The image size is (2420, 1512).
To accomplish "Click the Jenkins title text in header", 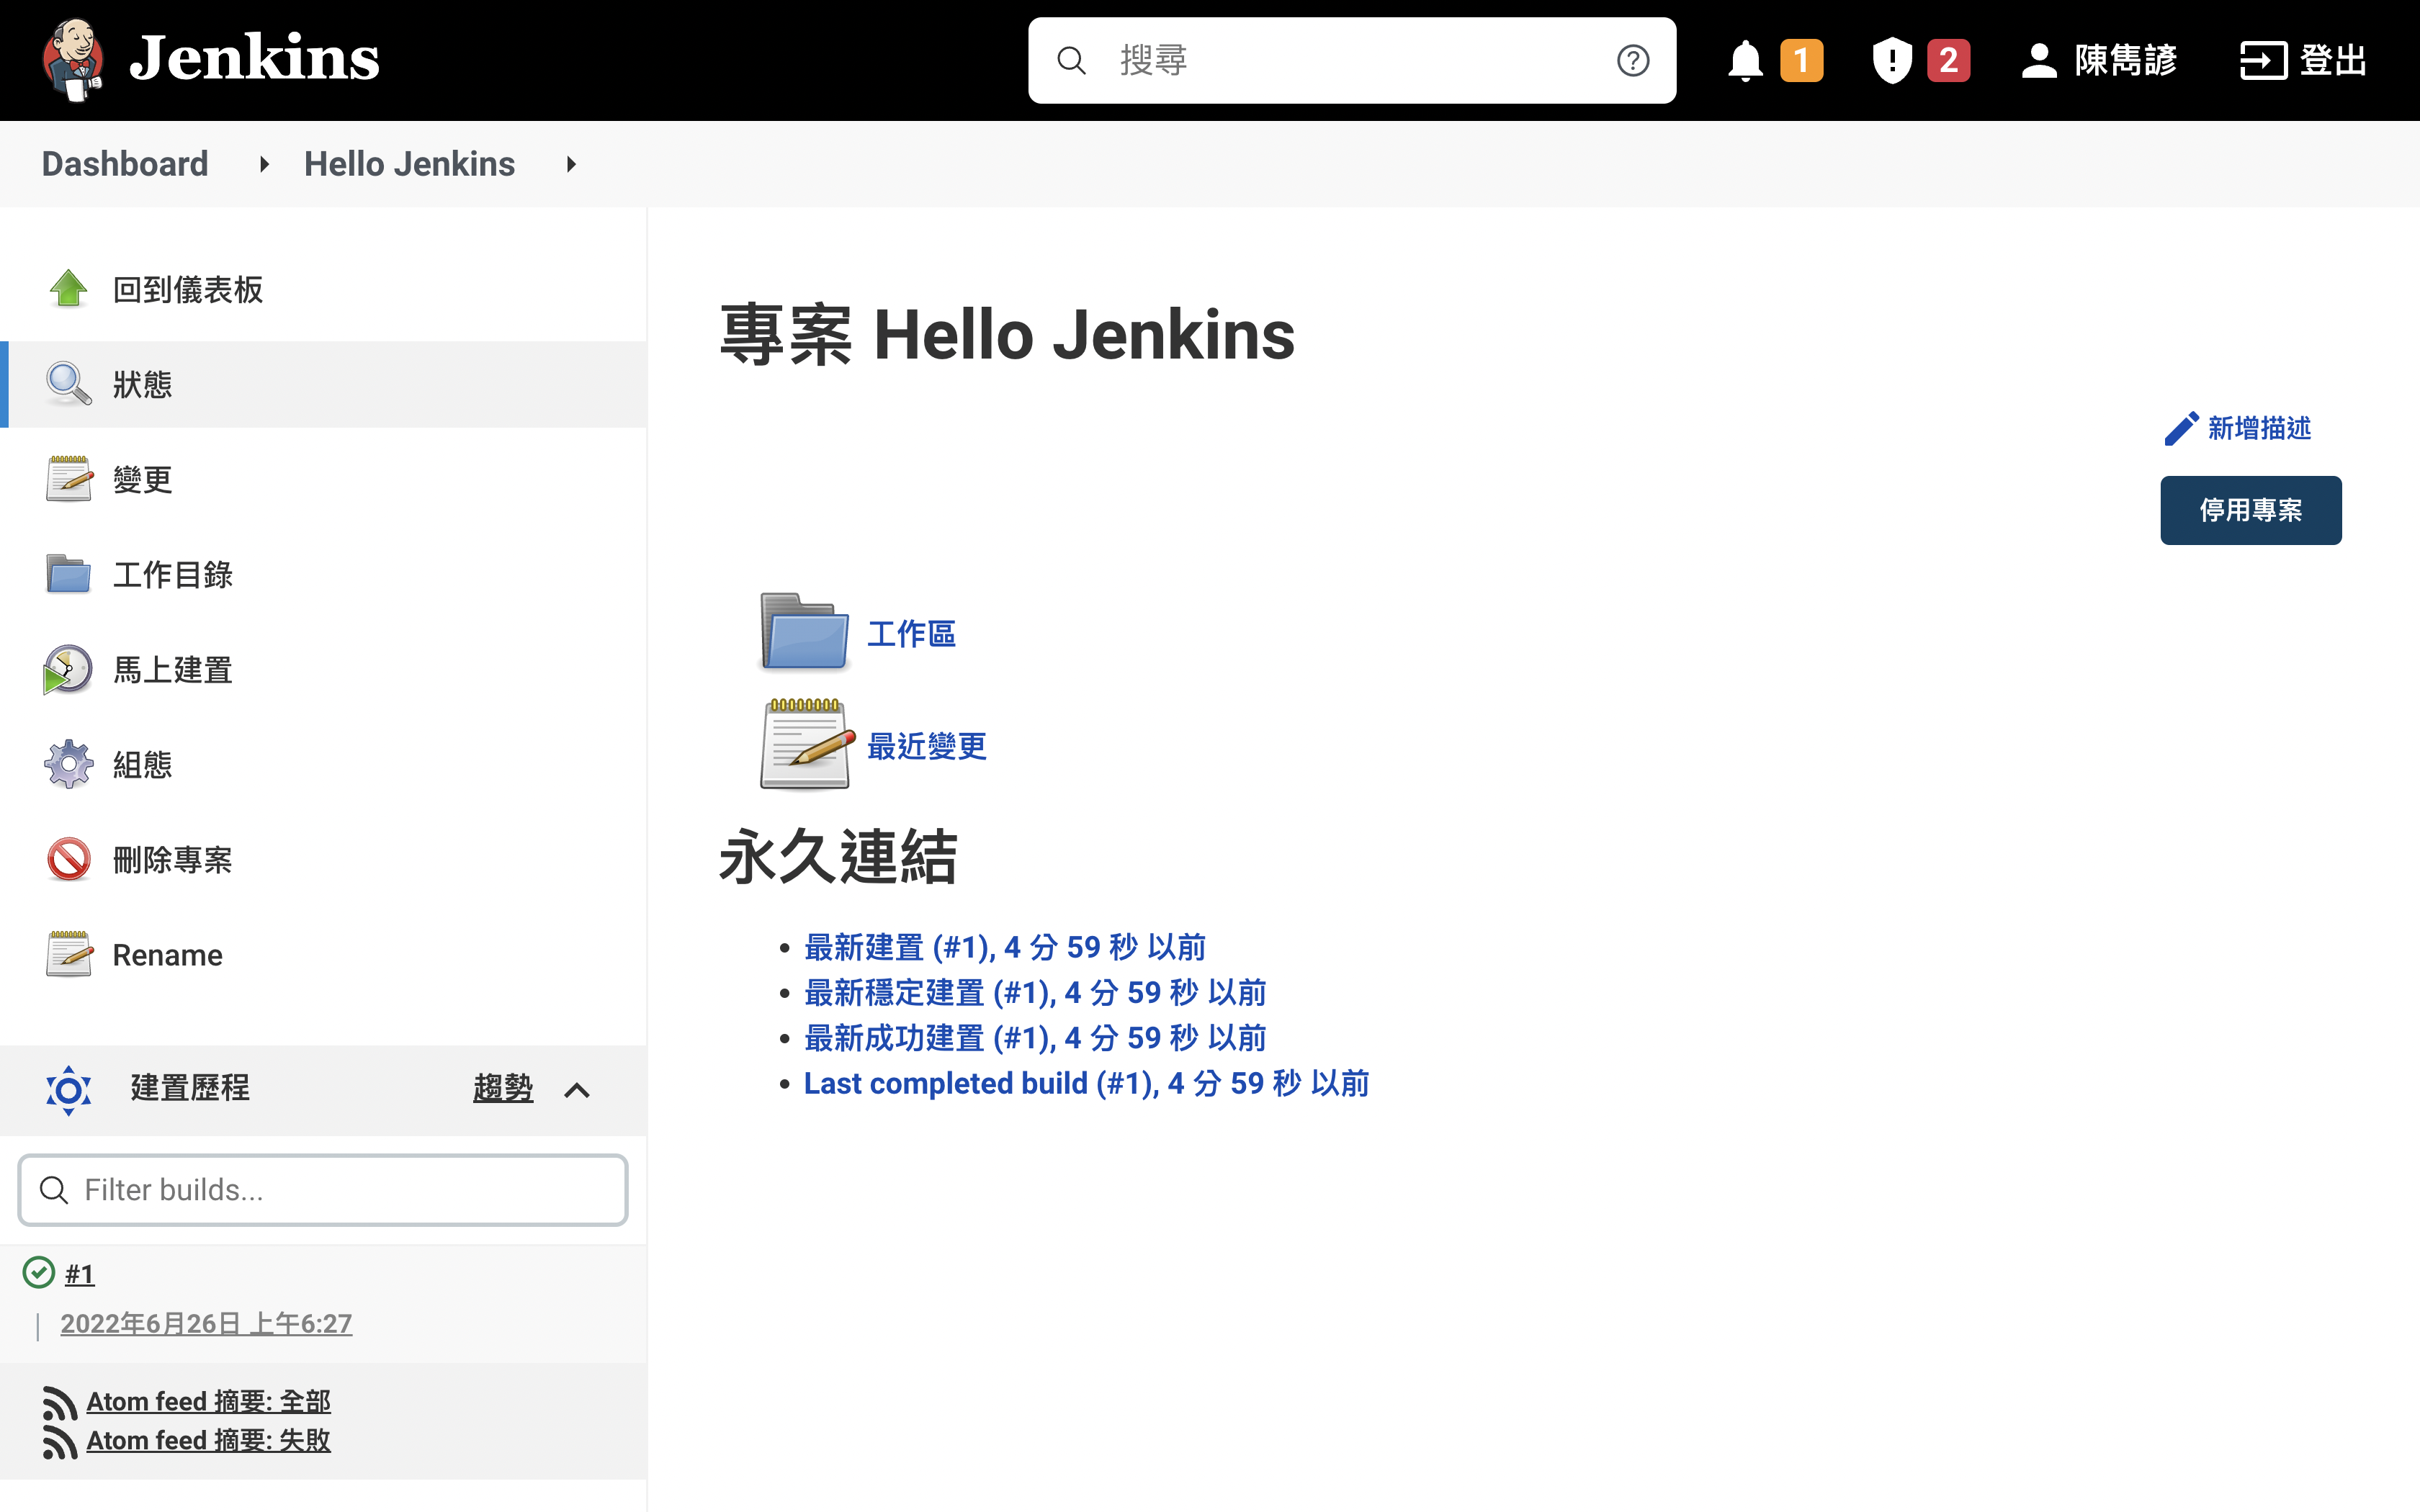I will click(x=254, y=58).
